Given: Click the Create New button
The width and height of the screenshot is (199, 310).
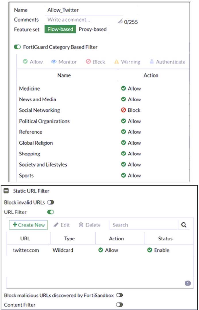Looking at the screenshot, I should pyautogui.click(x=28, y=225).
